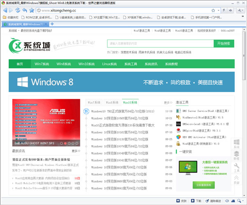247x205 pixels.
Task: Click the browser Forward arrow
Action: coord(11,10)
